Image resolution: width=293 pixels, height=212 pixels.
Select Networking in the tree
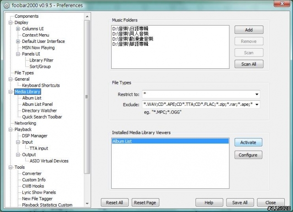[25, 123]
